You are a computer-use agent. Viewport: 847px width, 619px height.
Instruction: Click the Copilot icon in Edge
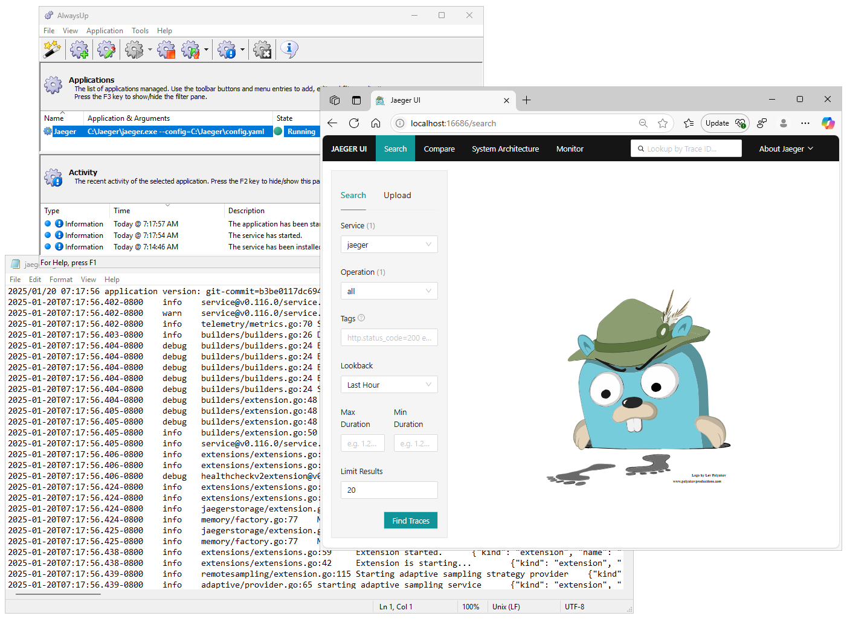[828, 123]
